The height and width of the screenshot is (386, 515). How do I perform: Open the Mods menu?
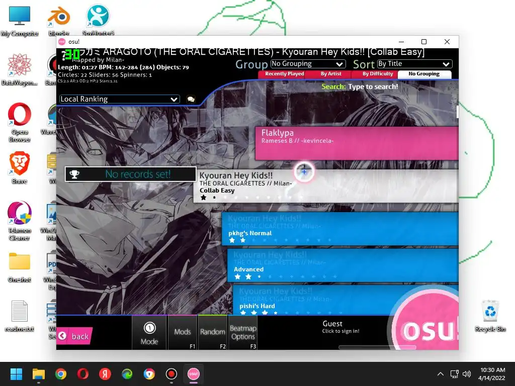pyautogui.click(x=183, y=333)
